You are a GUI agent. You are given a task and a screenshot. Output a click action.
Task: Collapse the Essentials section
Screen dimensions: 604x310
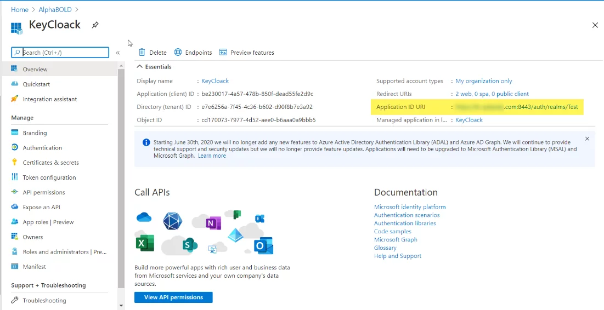(139, 66)
